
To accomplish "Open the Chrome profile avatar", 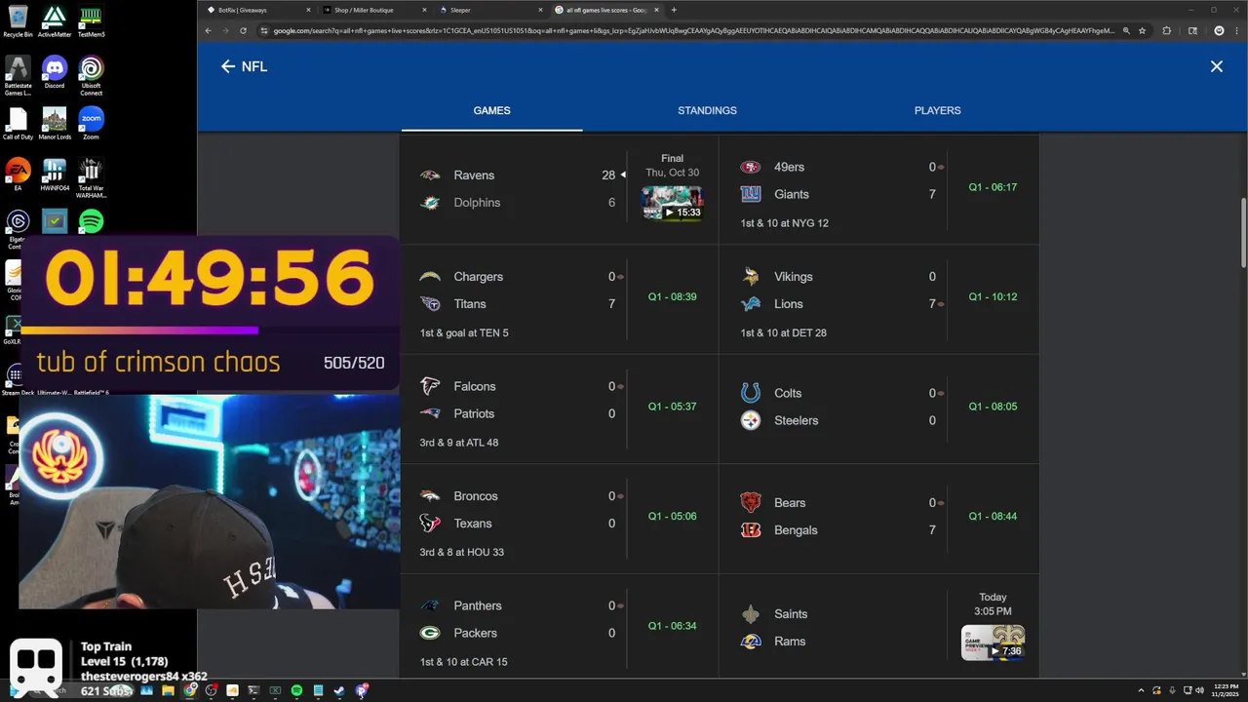I will [1219, 30].
